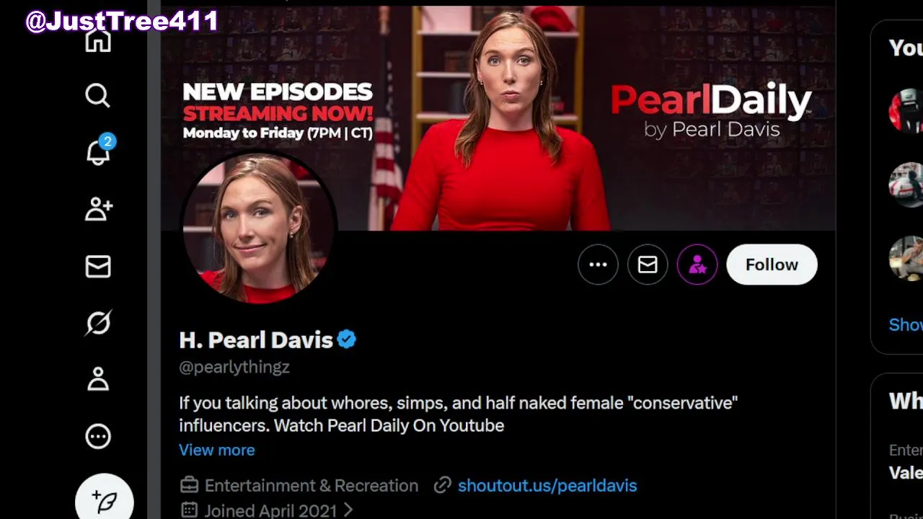Screen dimensions: 923x519
Task: Open the PearlDaily banner image
Action: pos(498,118)
